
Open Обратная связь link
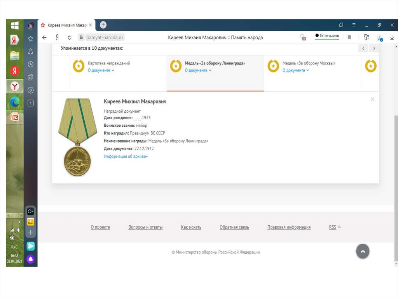click(234, 227)
